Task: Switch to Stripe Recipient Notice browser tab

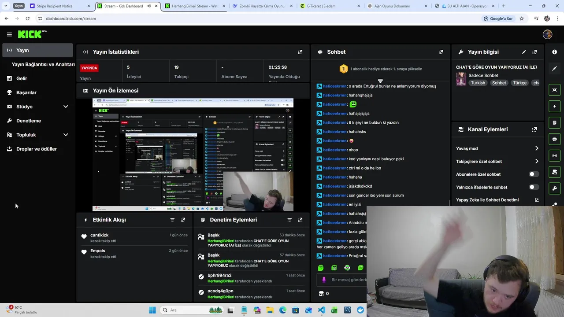Action: [x=60, y=6]
